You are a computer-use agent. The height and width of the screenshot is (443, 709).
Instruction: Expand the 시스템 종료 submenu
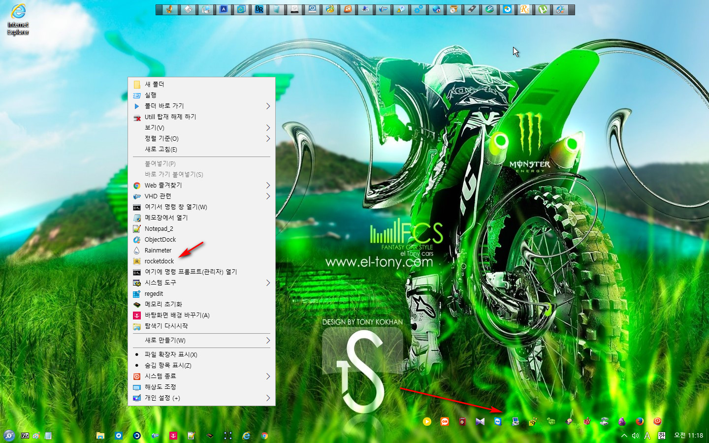(x=201, y=376)
